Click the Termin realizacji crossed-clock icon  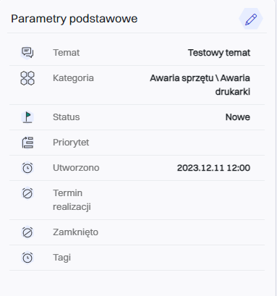pos(27,193)
